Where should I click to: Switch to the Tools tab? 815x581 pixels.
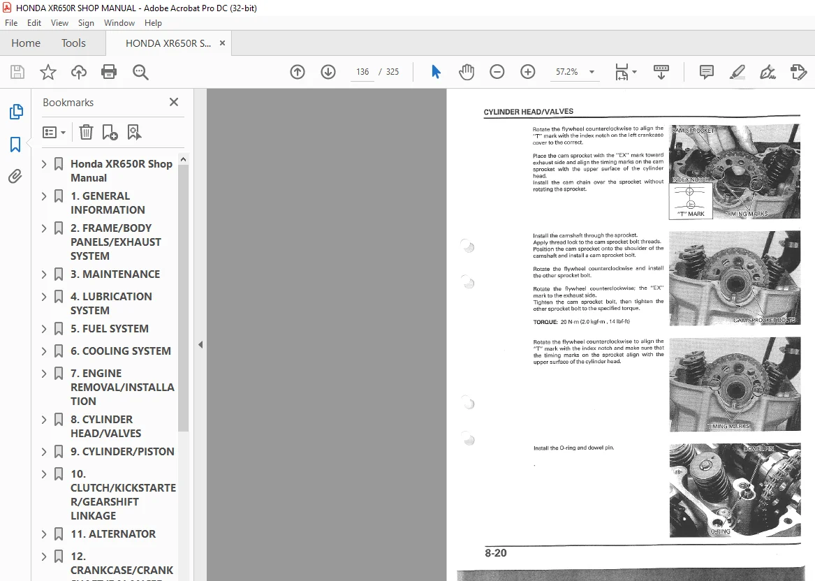(x=73, y=43)
